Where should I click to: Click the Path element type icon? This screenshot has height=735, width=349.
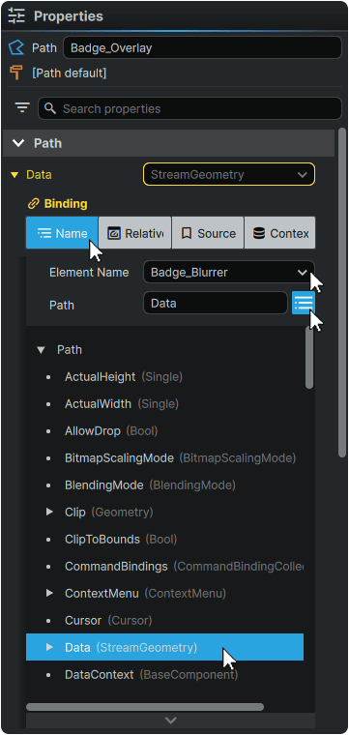(15, 47)
